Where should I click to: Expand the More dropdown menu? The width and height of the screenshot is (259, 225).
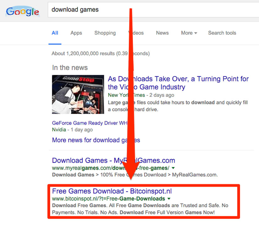[x=189, y=33]
